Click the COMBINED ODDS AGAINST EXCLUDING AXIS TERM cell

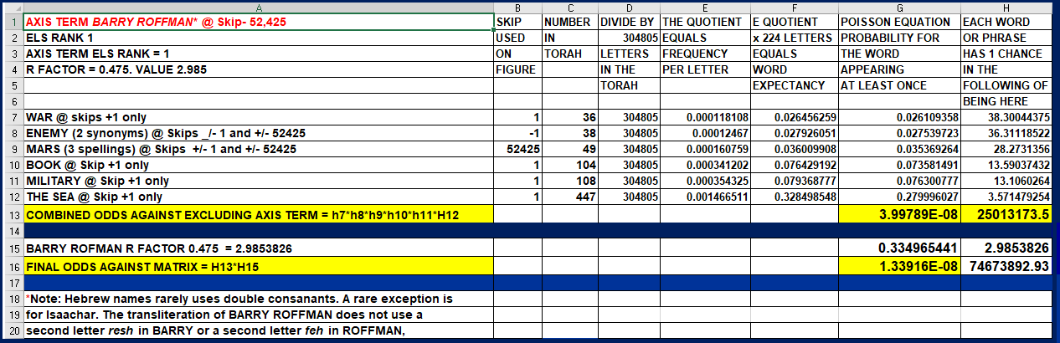[258, 216]
